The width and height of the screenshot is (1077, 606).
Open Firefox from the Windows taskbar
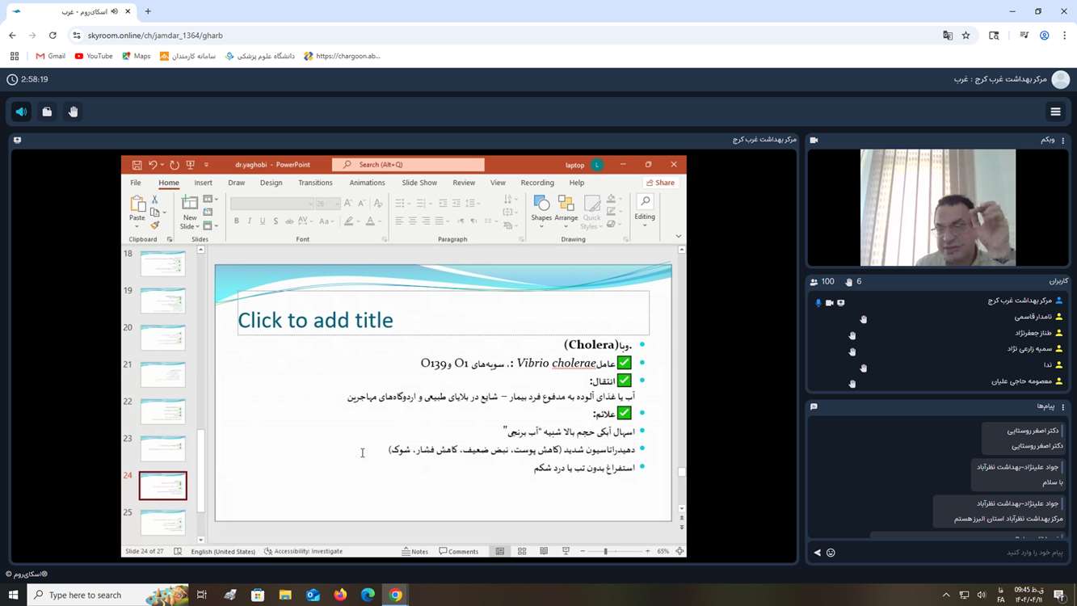tap(340, 595)
